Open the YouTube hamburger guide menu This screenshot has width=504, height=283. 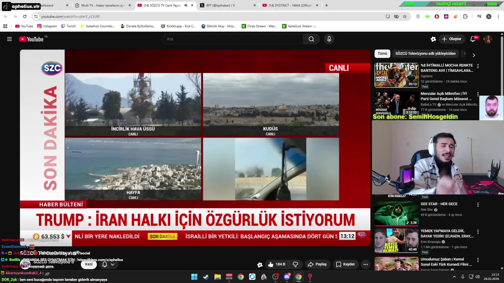[9, 39]
